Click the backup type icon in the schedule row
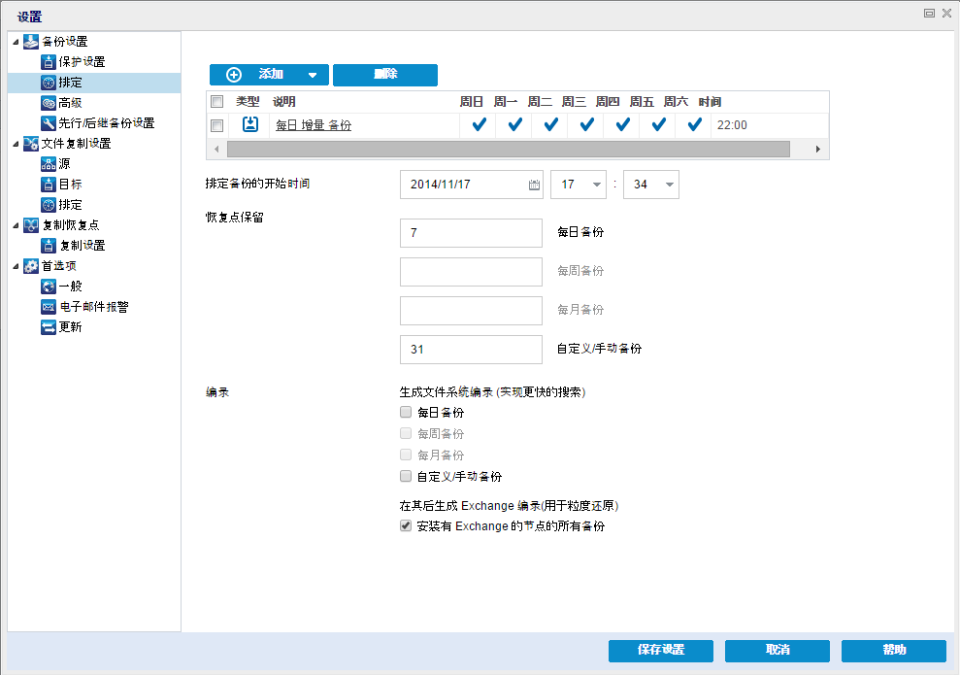 [249, 124]
